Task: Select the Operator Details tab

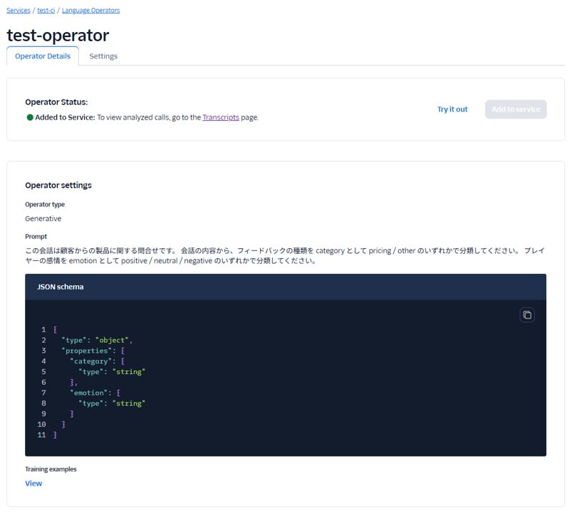Action: click(x=43, y=56)
